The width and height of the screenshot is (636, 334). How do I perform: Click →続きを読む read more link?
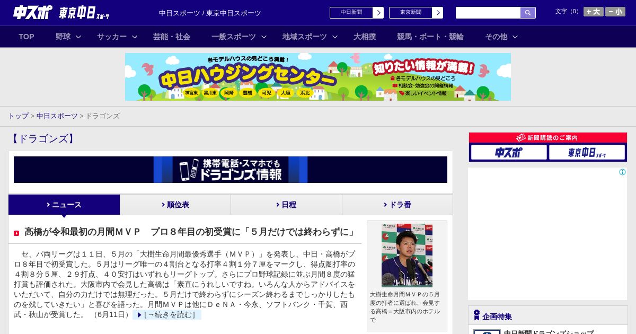point(166,315)
